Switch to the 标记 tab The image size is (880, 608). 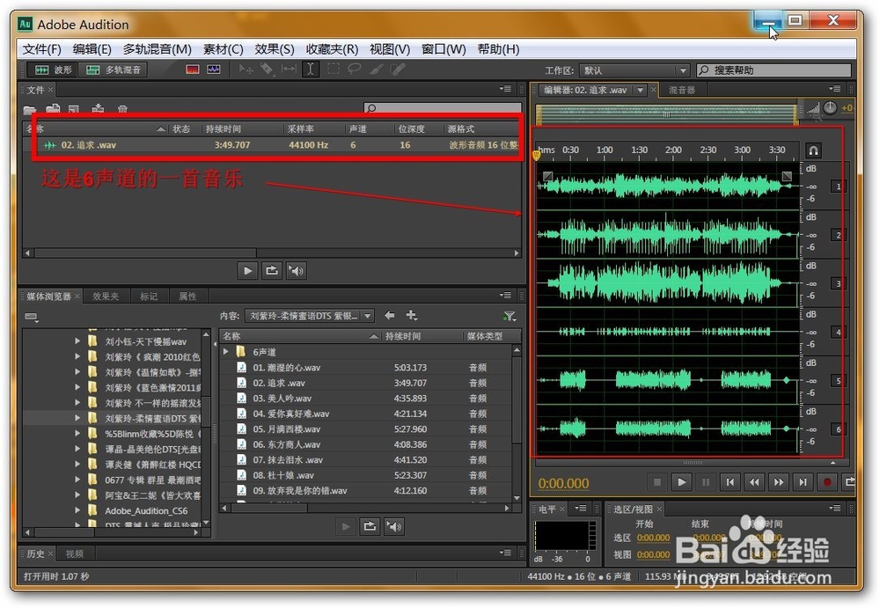point(149,297)
